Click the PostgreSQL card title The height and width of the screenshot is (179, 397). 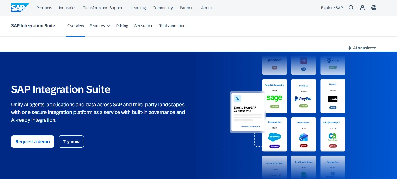333,162
